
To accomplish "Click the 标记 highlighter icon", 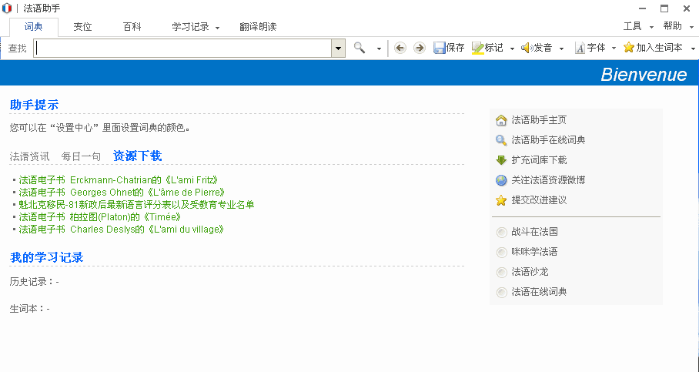I will [x=477, y=48].
